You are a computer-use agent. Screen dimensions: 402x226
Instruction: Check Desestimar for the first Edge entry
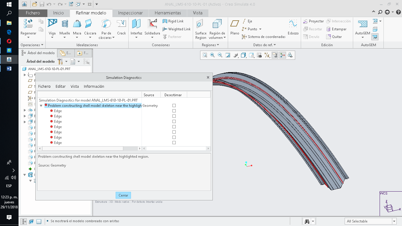(174, 111)
